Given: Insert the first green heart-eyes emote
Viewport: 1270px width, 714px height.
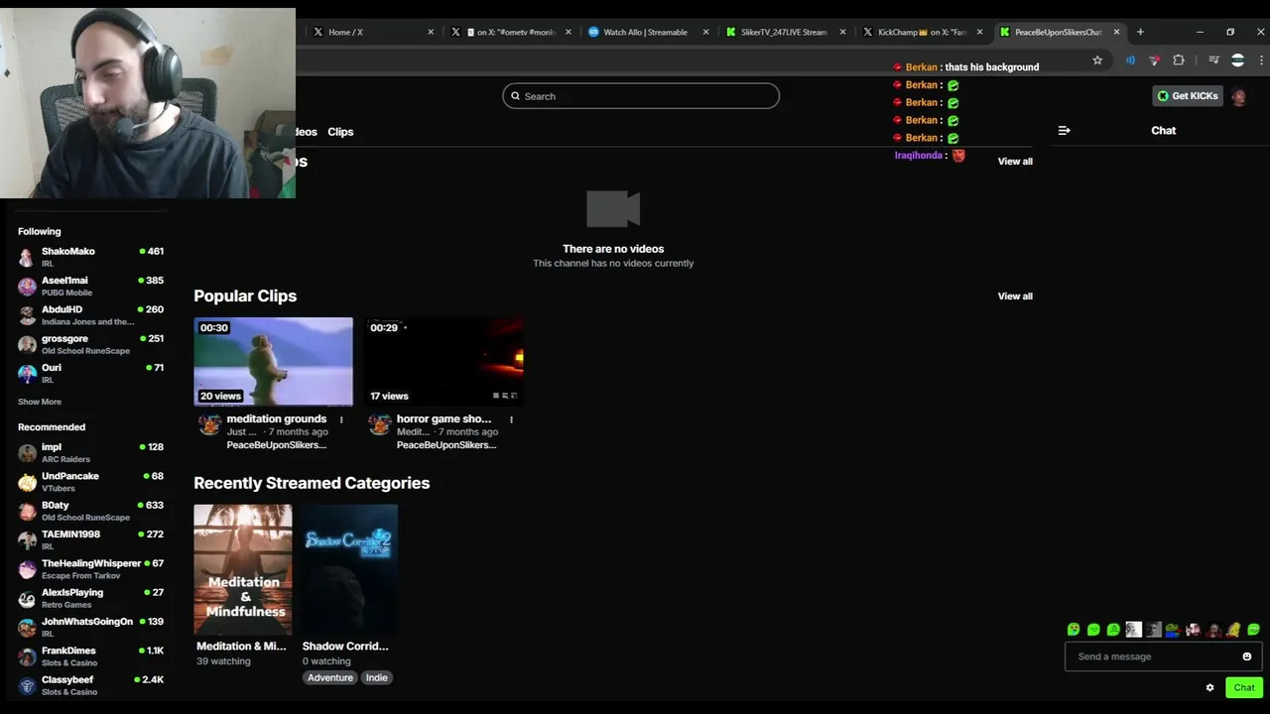Looking at the screenshot, I should coord(1074,630).
